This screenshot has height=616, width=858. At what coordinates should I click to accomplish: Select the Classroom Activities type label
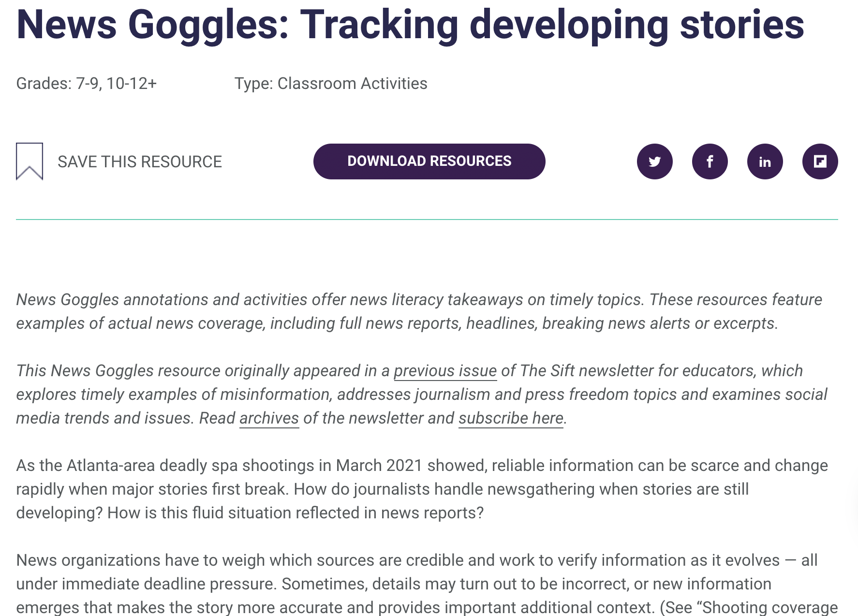(x=352, y=83)
